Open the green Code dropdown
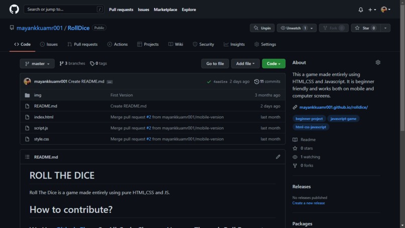Image resolution: width=405 pixels, height=228 pixels. 273,63
